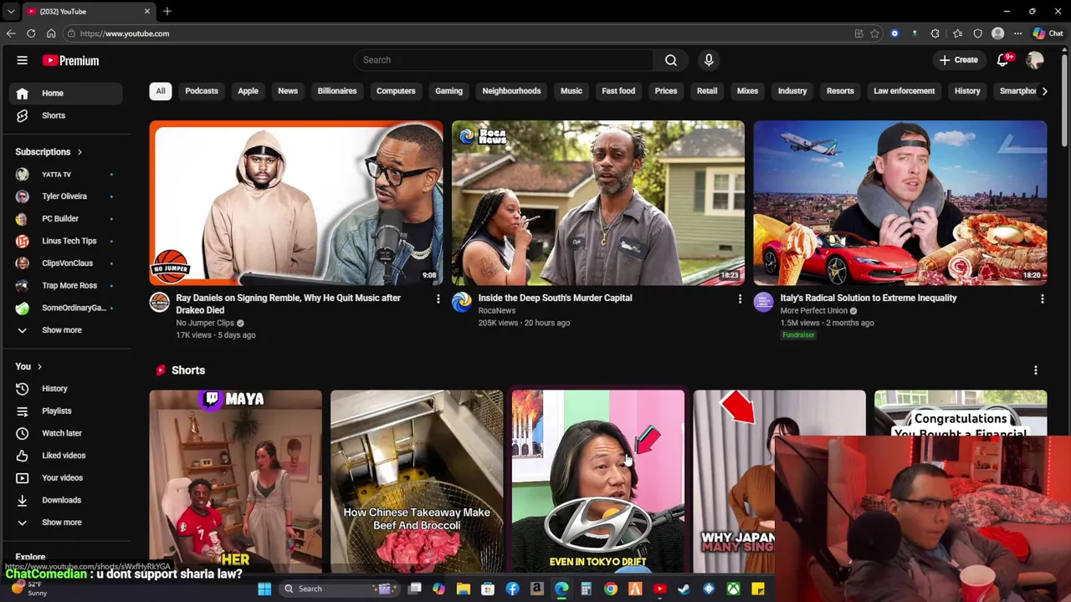1071x602 pixels.
Task: Open History in the sidebar
Action: (x=67, y=389)
